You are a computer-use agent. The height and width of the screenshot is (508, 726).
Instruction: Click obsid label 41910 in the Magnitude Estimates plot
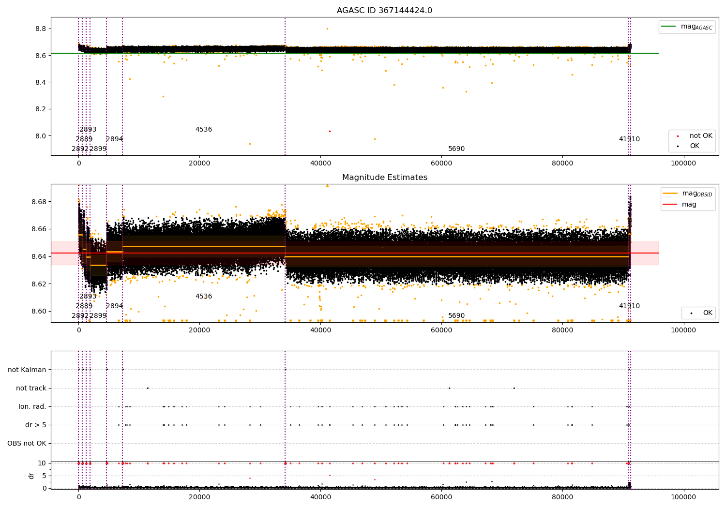pos(629,306)
